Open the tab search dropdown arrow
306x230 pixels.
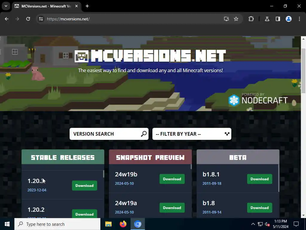(6, 6)
